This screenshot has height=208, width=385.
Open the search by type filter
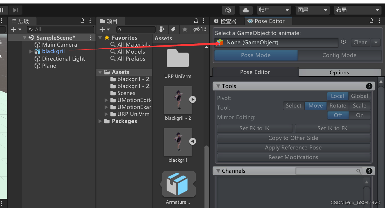coord(162,29)
